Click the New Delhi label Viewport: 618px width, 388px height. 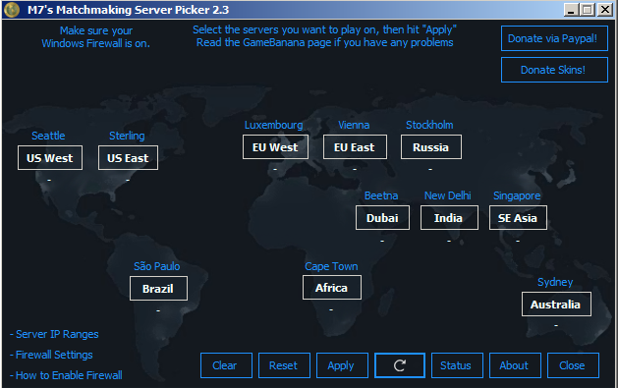coord(448,195)
